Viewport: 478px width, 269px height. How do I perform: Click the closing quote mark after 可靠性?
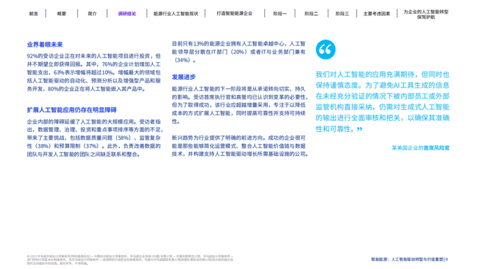pos(359,129)
